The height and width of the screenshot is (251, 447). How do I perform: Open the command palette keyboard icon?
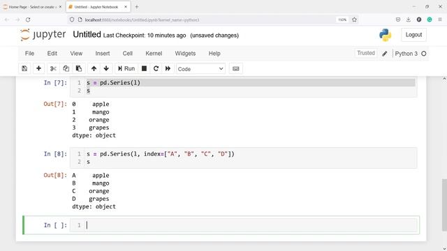236,68
